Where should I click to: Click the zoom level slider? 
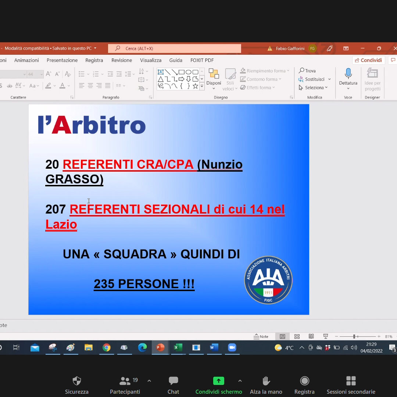354,336
